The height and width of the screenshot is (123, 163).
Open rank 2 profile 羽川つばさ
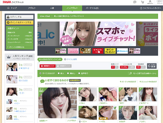point(23,81)
